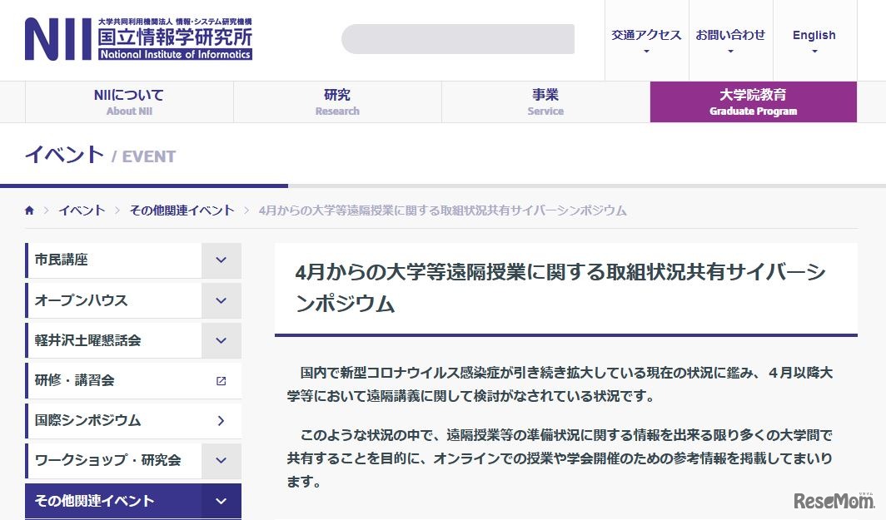Click the right arrow on 国際シンポジウム
Viewport: 886px width, 520px height.
click(220, 420)
